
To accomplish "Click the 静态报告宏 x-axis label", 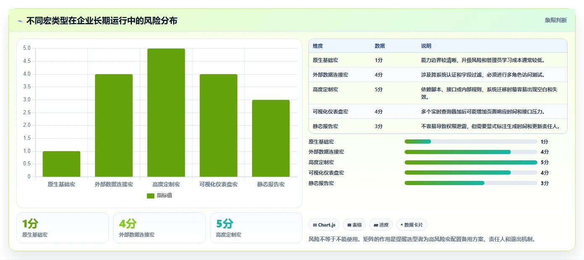I will point(271,184).
